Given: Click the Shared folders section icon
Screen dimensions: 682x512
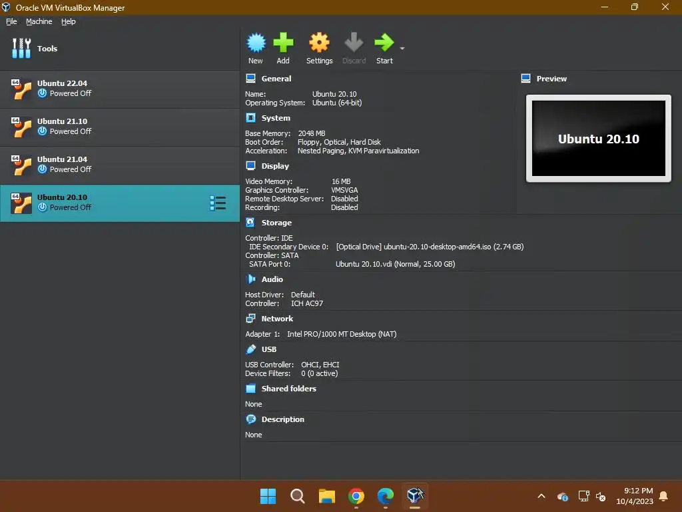Looking at the screenshot, I should [250, 389].
